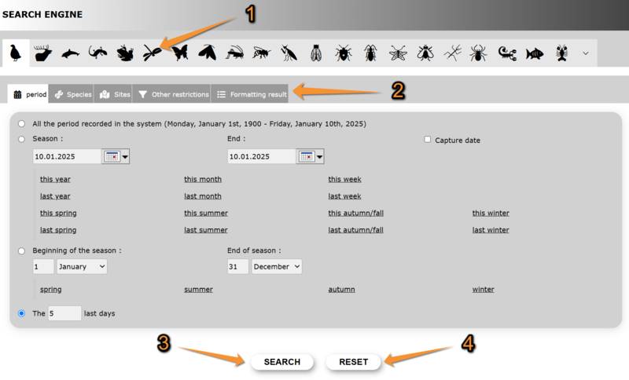This screenshot has width=629, height=380.
Task: Open the Species tab
Action: tap(71, 94)
